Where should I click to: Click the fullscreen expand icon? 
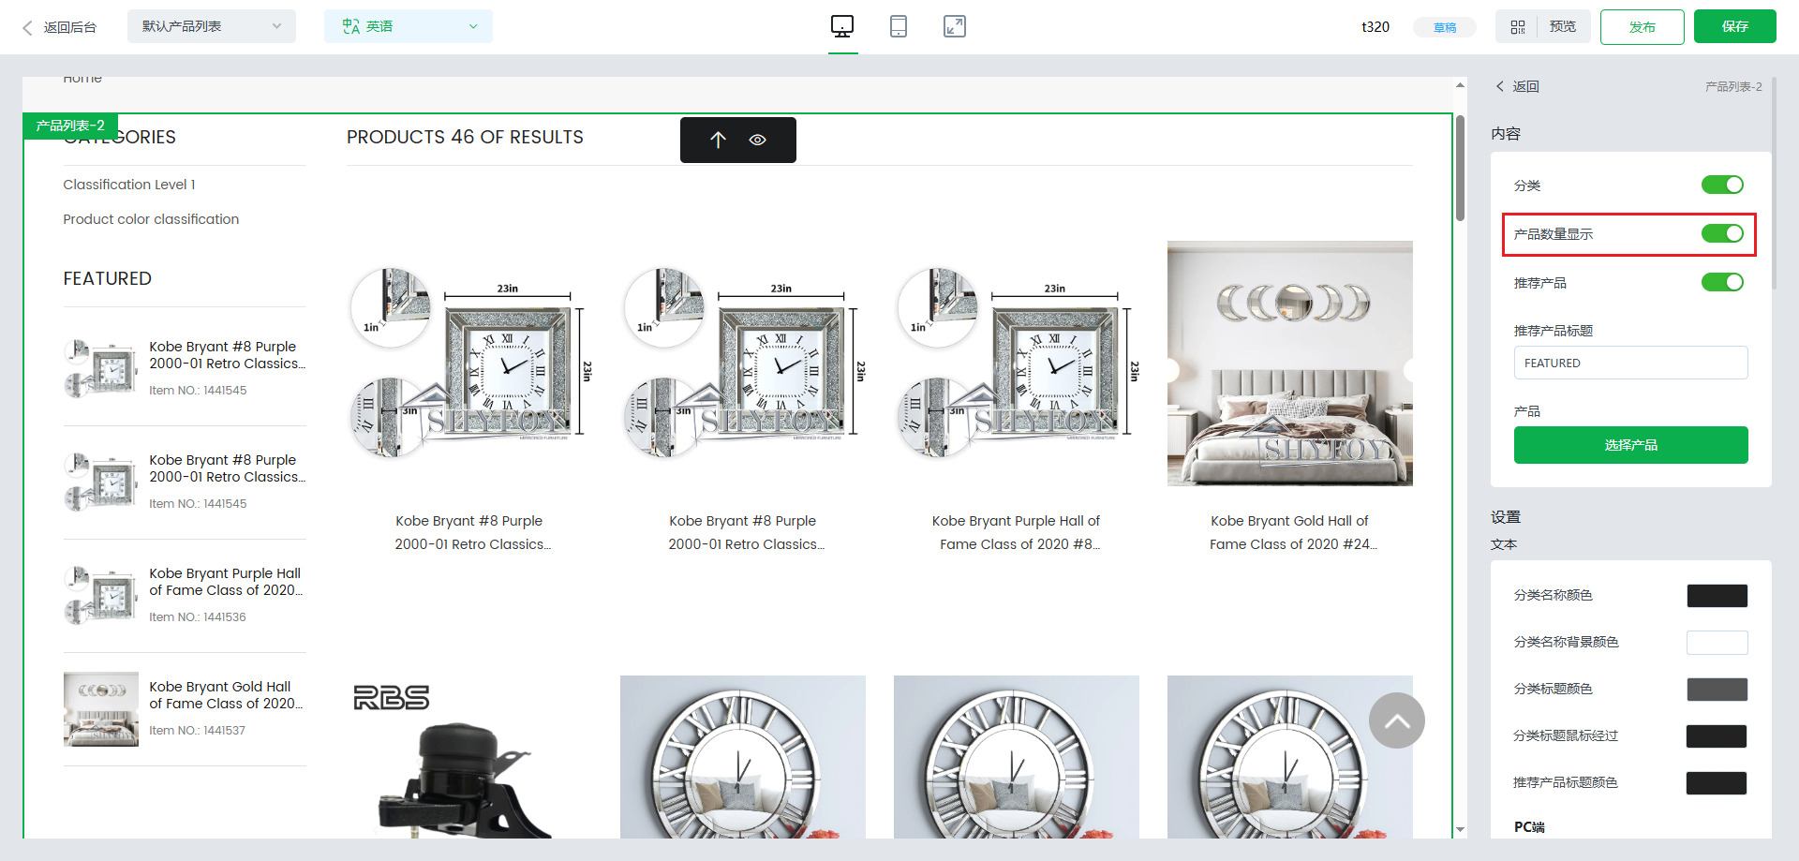(954, 26)
